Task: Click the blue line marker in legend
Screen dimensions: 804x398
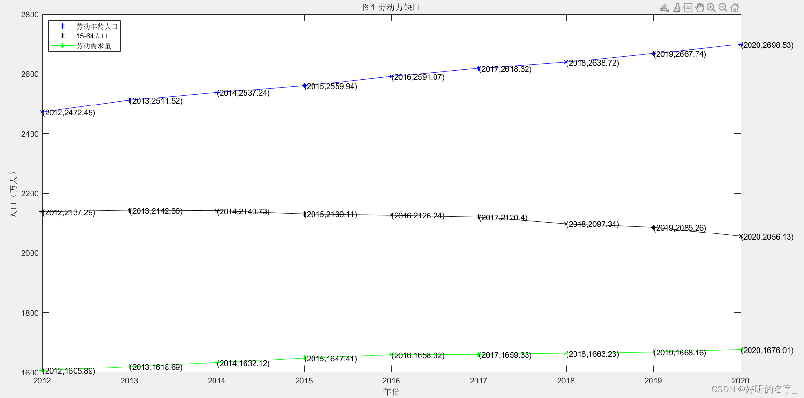Action: [x=62, y=26]
